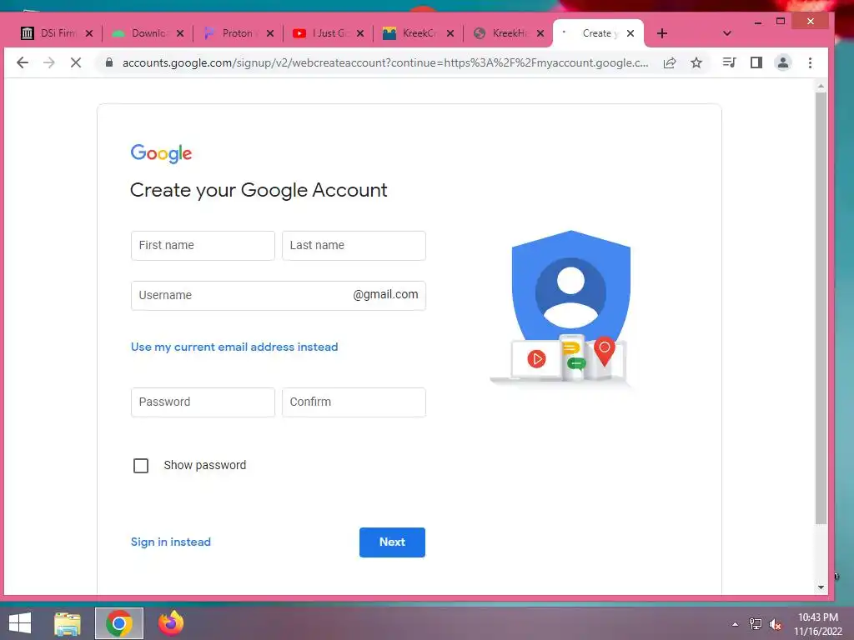The width and height of the screenshot is (854, 640).
Task: Toggle the Chrome side panel icon
Action: (x=756, y=62)
